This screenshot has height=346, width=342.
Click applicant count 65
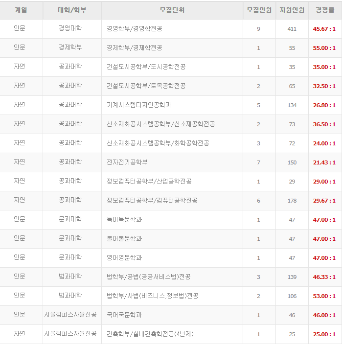(x=292, y=86)
